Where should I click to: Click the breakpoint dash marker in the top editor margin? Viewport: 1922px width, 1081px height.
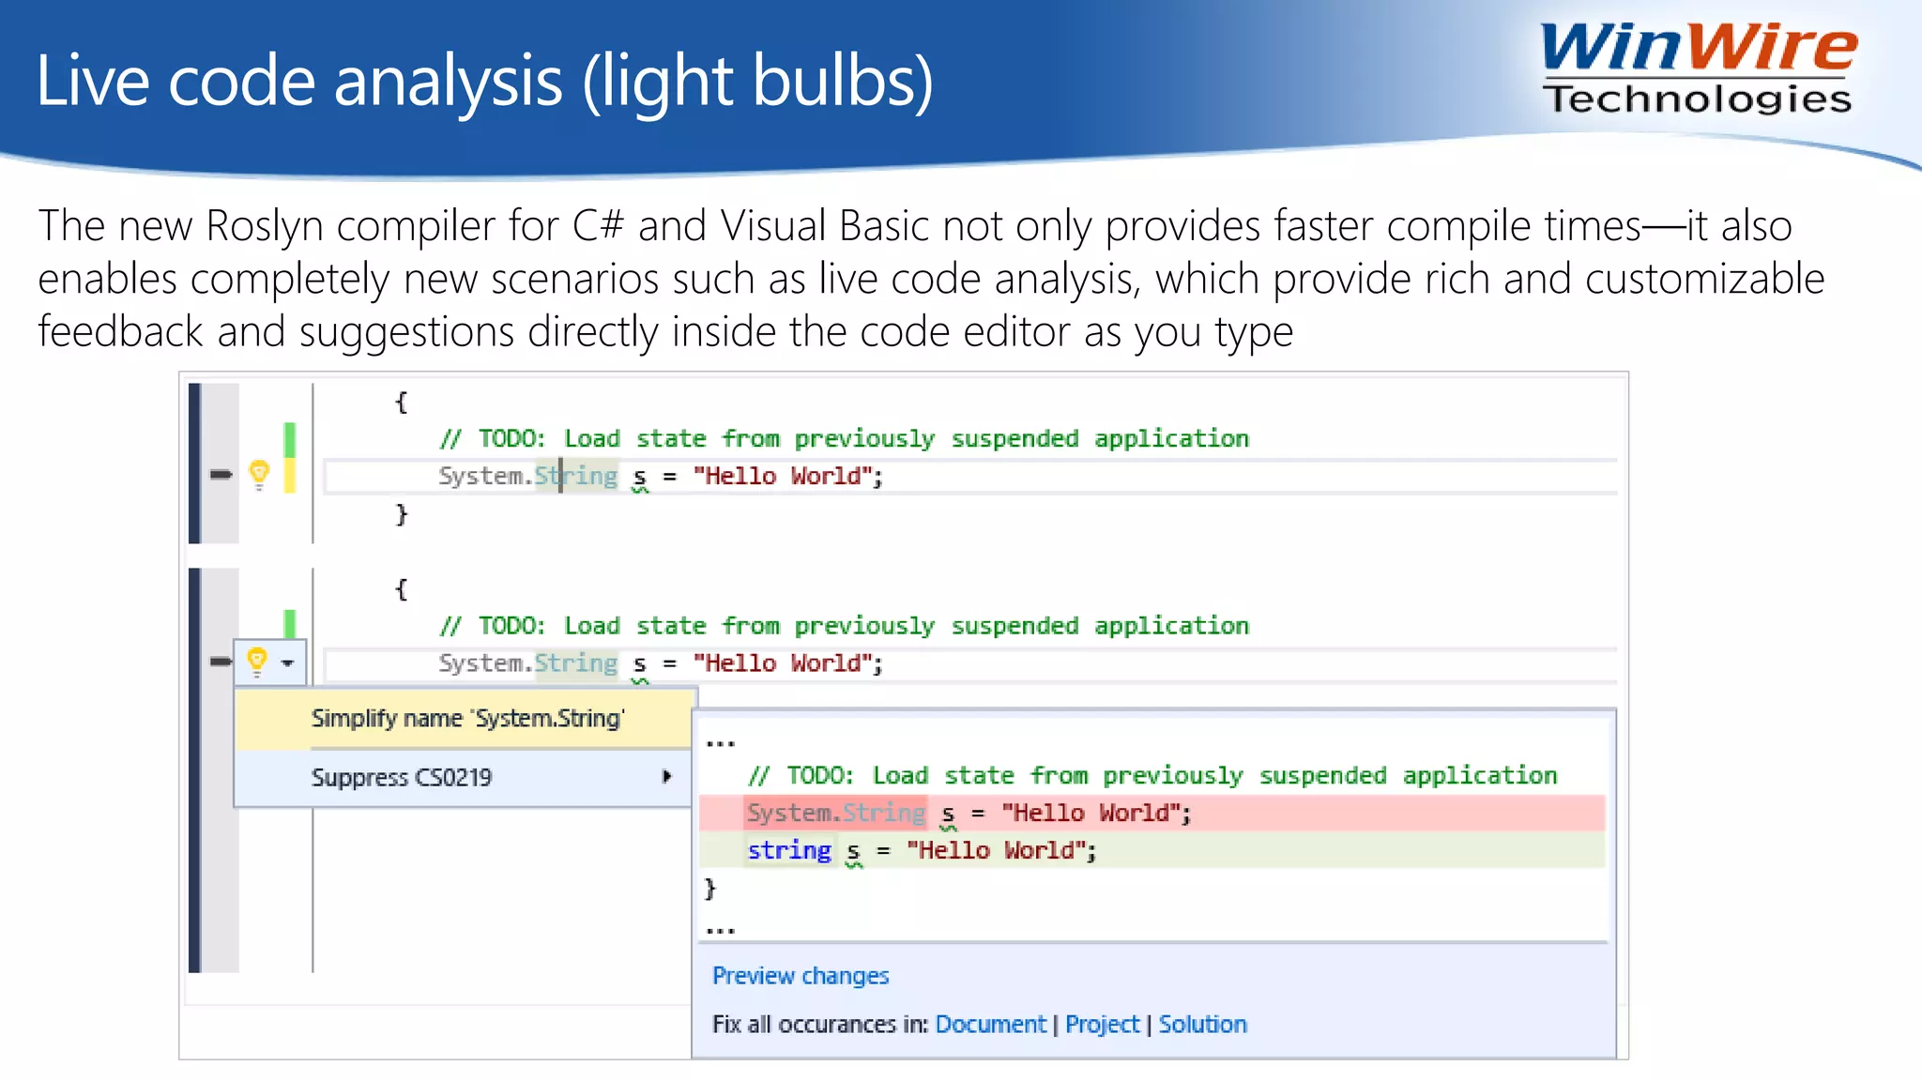point(221,475)
